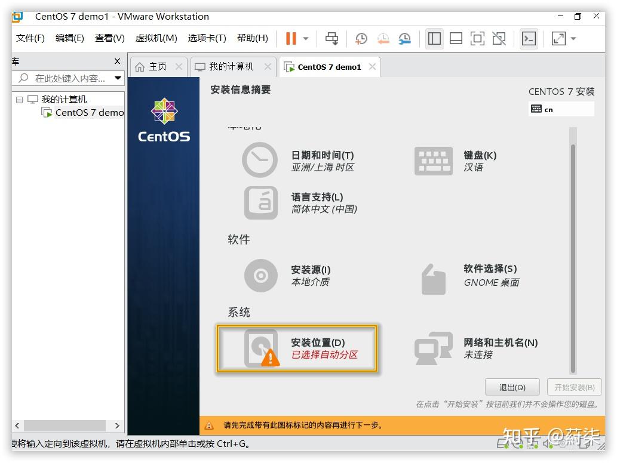
Task: Click the 安装位置(D) installation destination option
Action: coord(297,348)
